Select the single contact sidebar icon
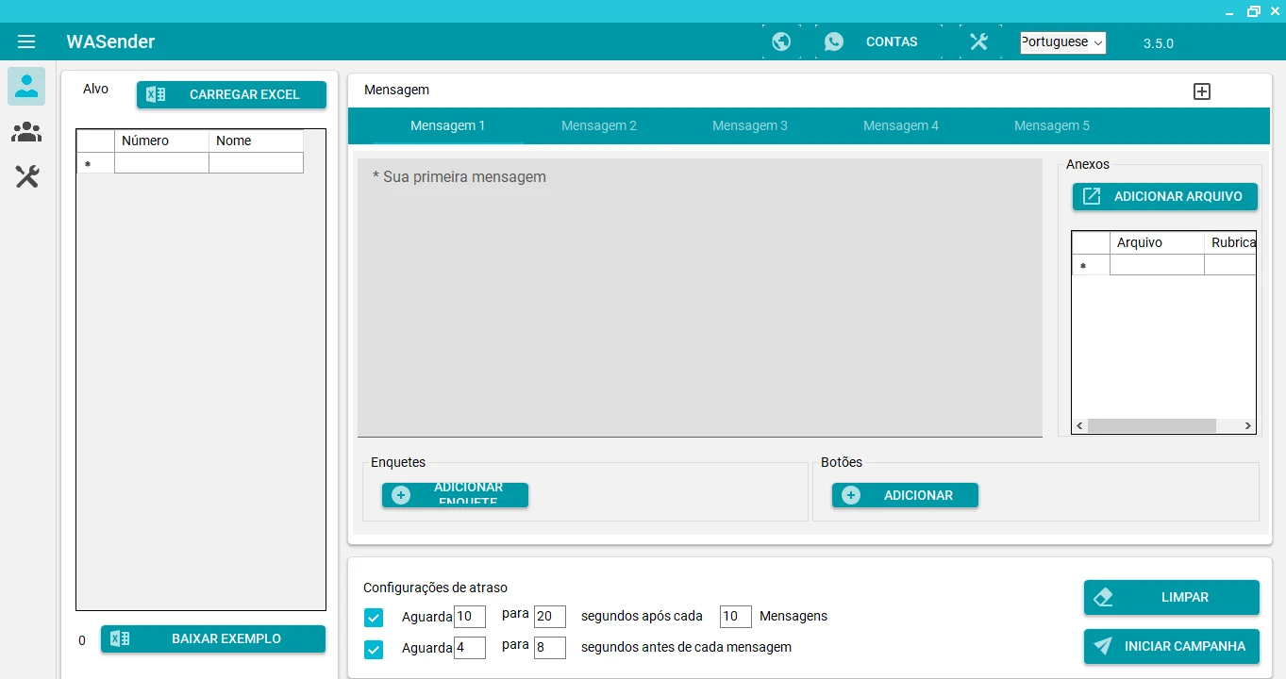Viewport: 1286px width, 679px height. pos(26,87)
